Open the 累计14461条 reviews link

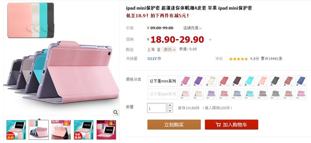pyautogui.click(x=272, y=59)
